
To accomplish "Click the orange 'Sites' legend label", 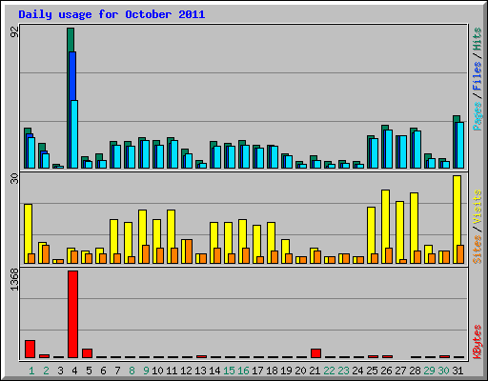I will [477, 250].
